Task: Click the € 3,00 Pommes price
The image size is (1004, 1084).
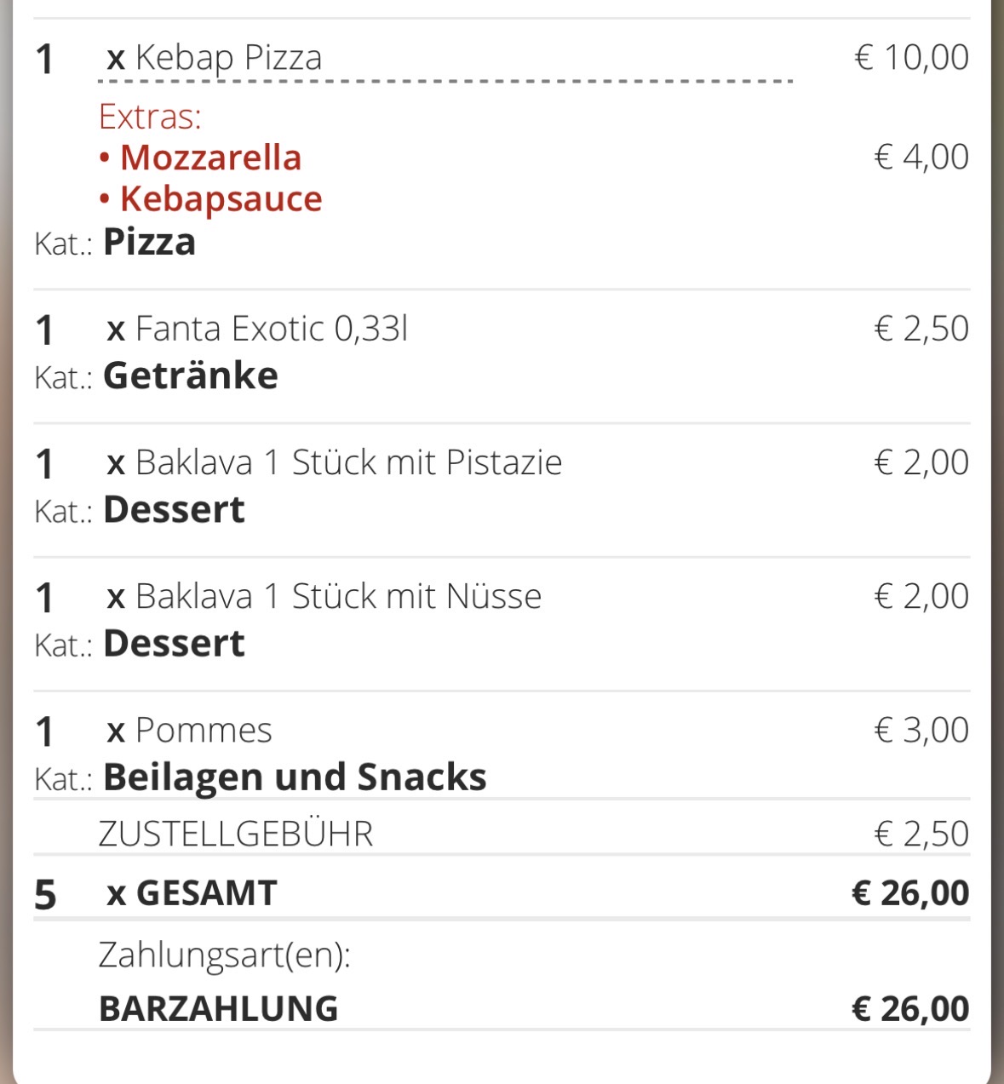Action: coord(921,731)
